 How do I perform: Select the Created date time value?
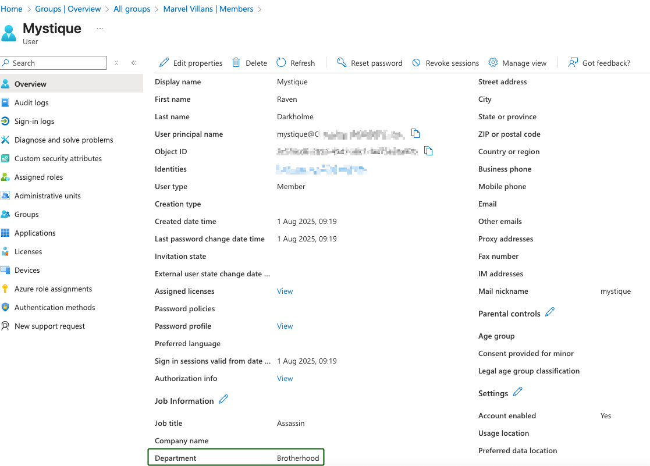click(x=307, y=222)
